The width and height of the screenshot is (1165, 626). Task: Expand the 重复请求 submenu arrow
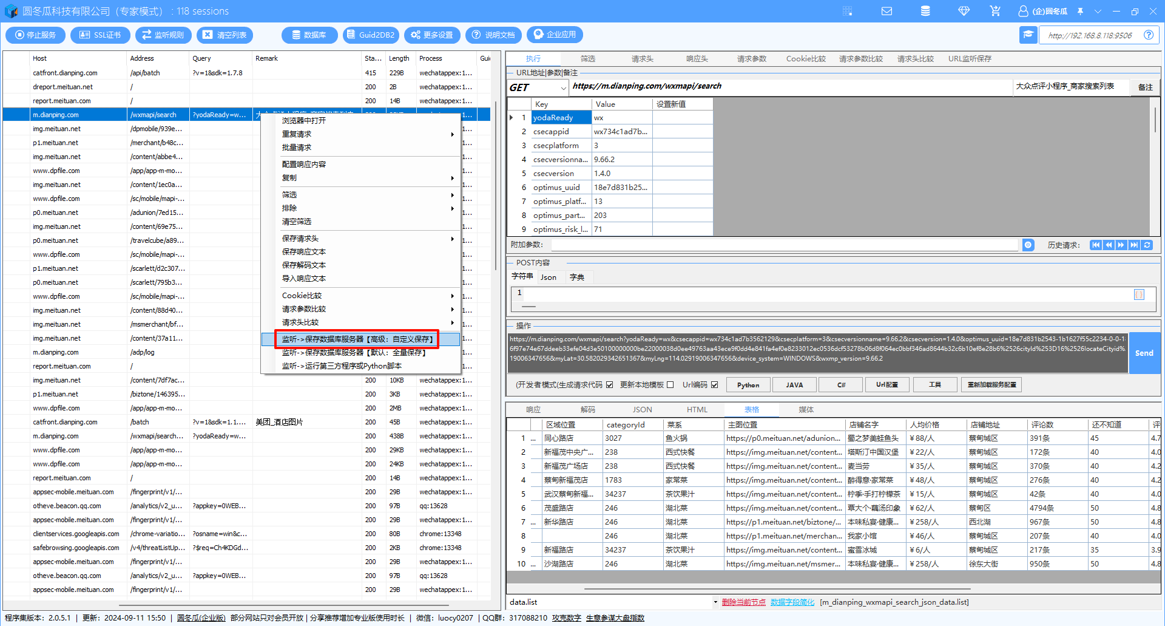(x=452, y=134)
